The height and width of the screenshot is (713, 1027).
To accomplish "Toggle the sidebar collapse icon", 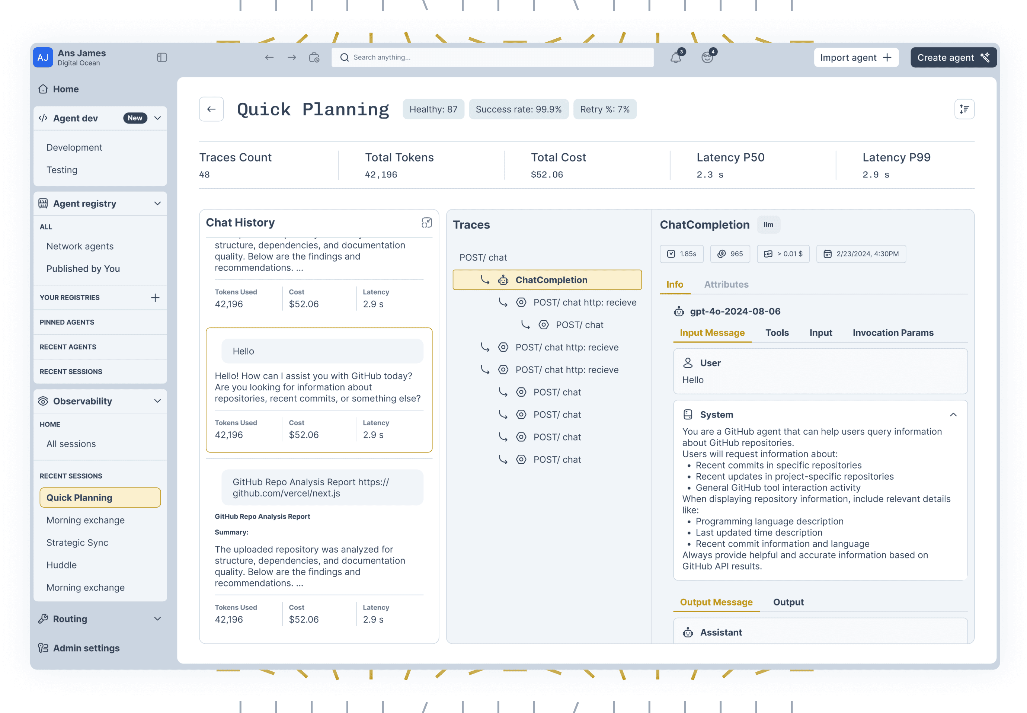I will (162, 58).
